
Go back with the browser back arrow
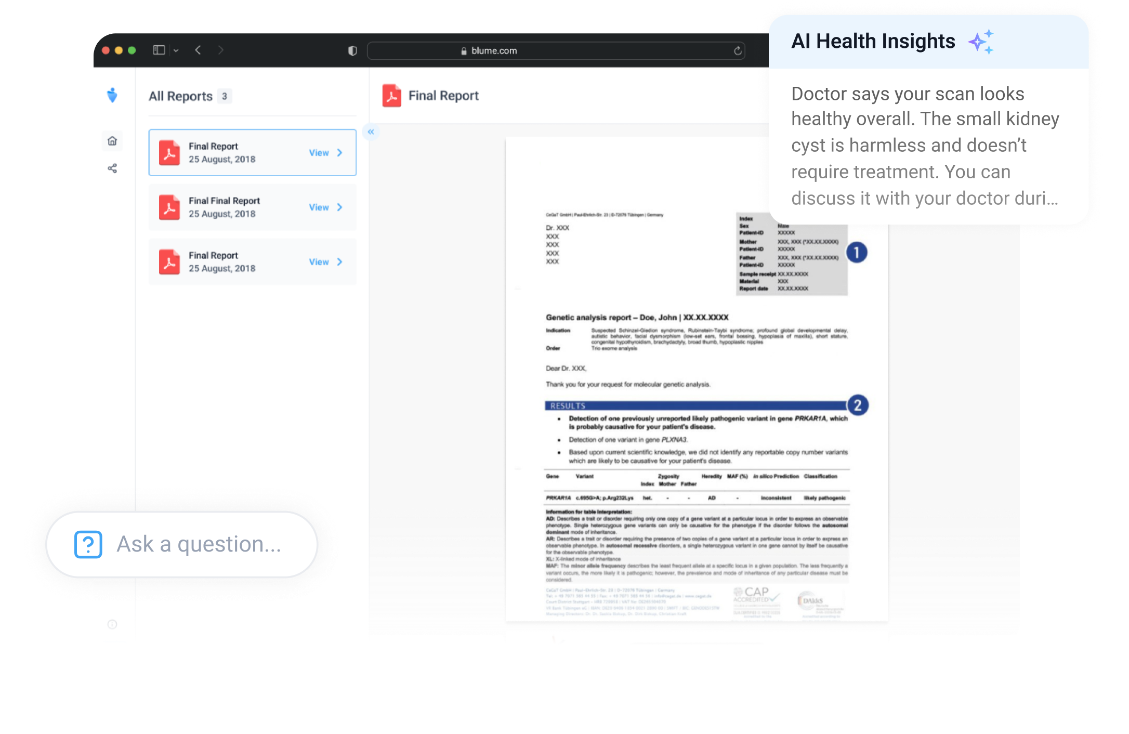point(198,50)
